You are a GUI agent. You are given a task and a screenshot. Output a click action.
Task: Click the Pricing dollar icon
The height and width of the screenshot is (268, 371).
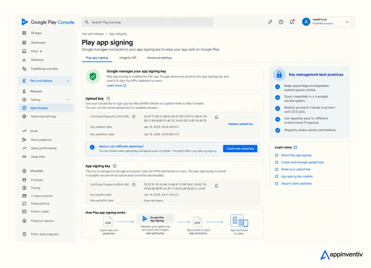click(x=24, y=188)
